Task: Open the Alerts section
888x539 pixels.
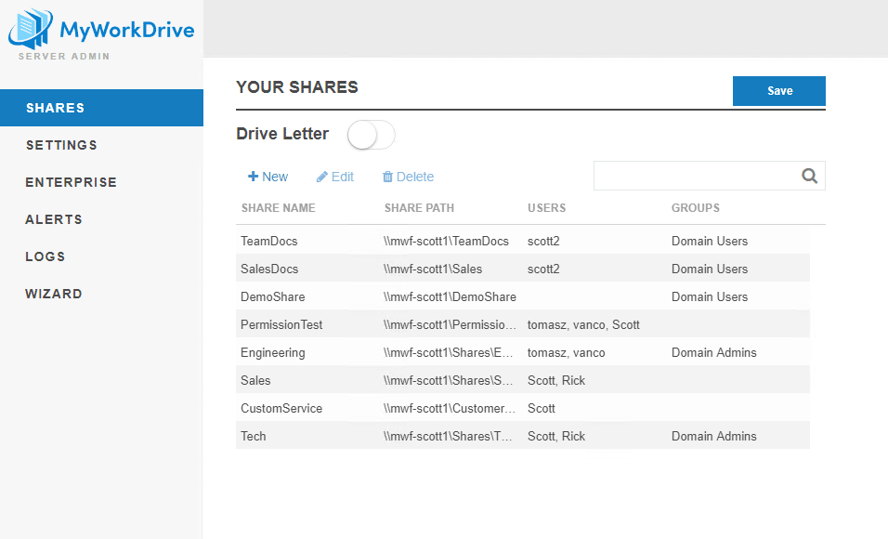Action: point(54,219)
